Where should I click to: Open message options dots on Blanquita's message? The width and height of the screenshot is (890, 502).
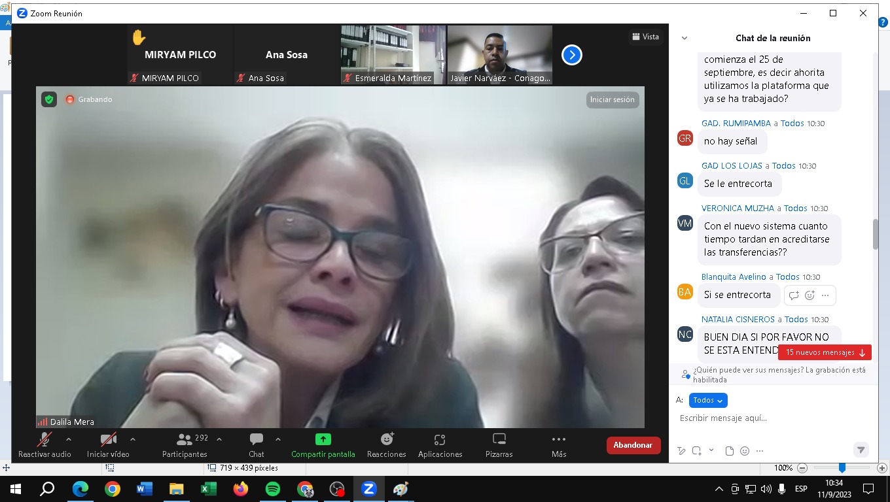pos(825,295)
